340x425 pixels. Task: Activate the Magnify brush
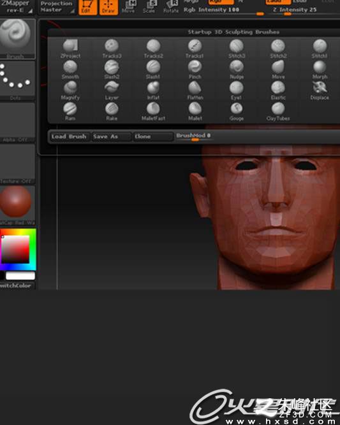click(x=70, y=90)
